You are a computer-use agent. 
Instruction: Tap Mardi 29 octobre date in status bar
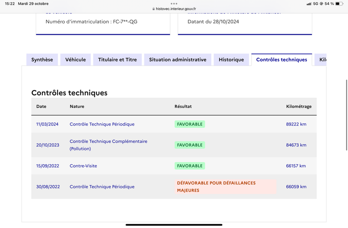33,3
